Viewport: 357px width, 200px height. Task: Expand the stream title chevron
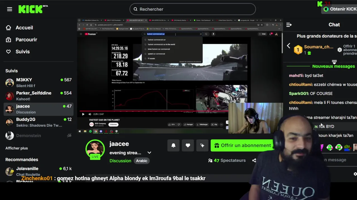click(149, 153)
